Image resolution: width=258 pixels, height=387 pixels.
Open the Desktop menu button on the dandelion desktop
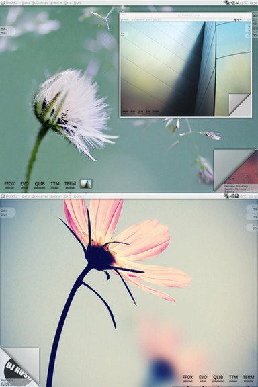click(9, 3)
